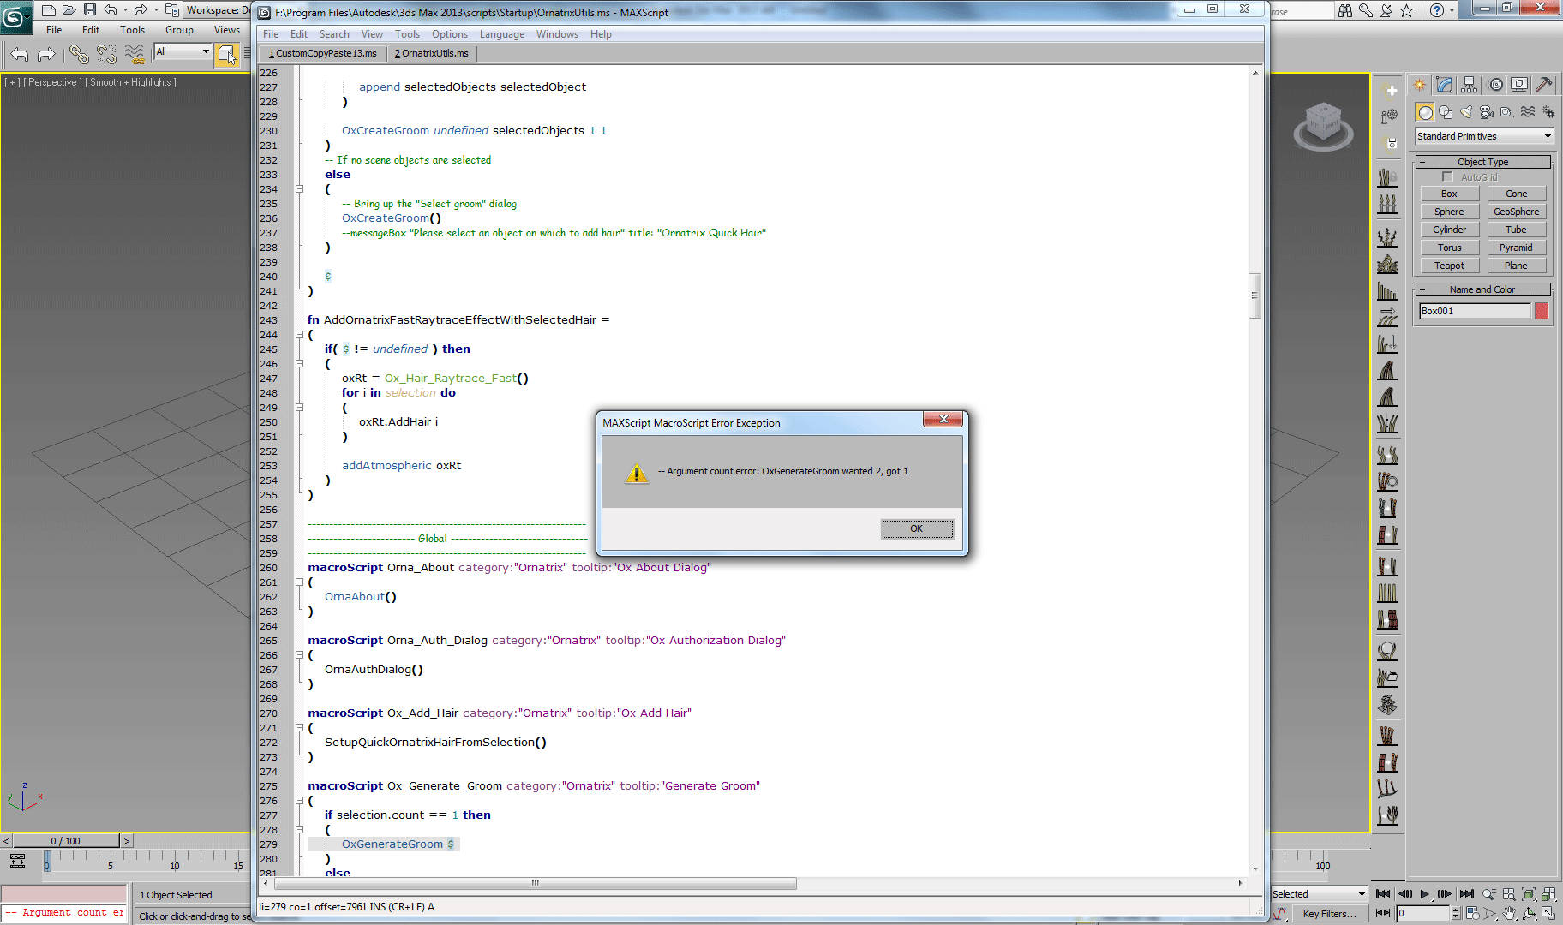
Task: Click the 3ds Max application logo button
Action: pyautogui.click(x=15, y=15)
